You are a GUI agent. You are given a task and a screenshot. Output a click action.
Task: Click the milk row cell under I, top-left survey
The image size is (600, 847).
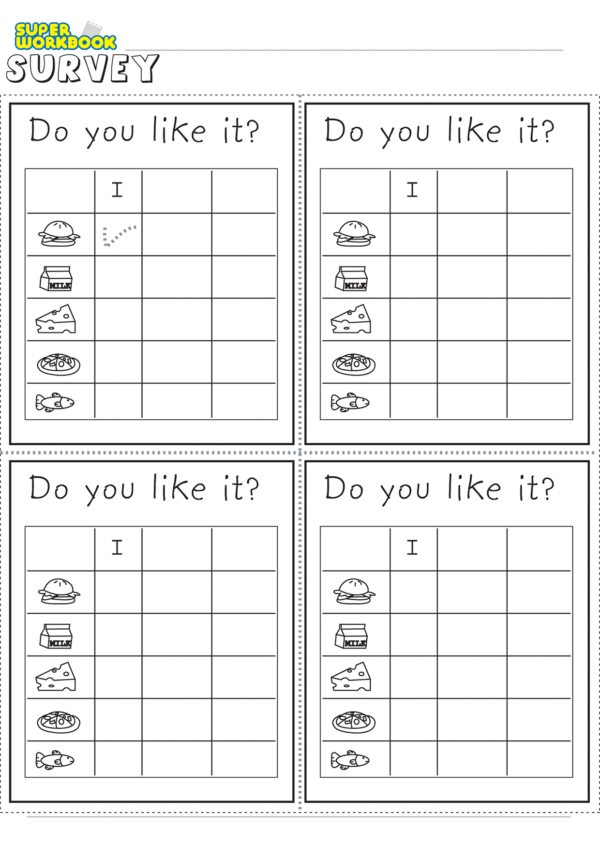coord(119,277)
